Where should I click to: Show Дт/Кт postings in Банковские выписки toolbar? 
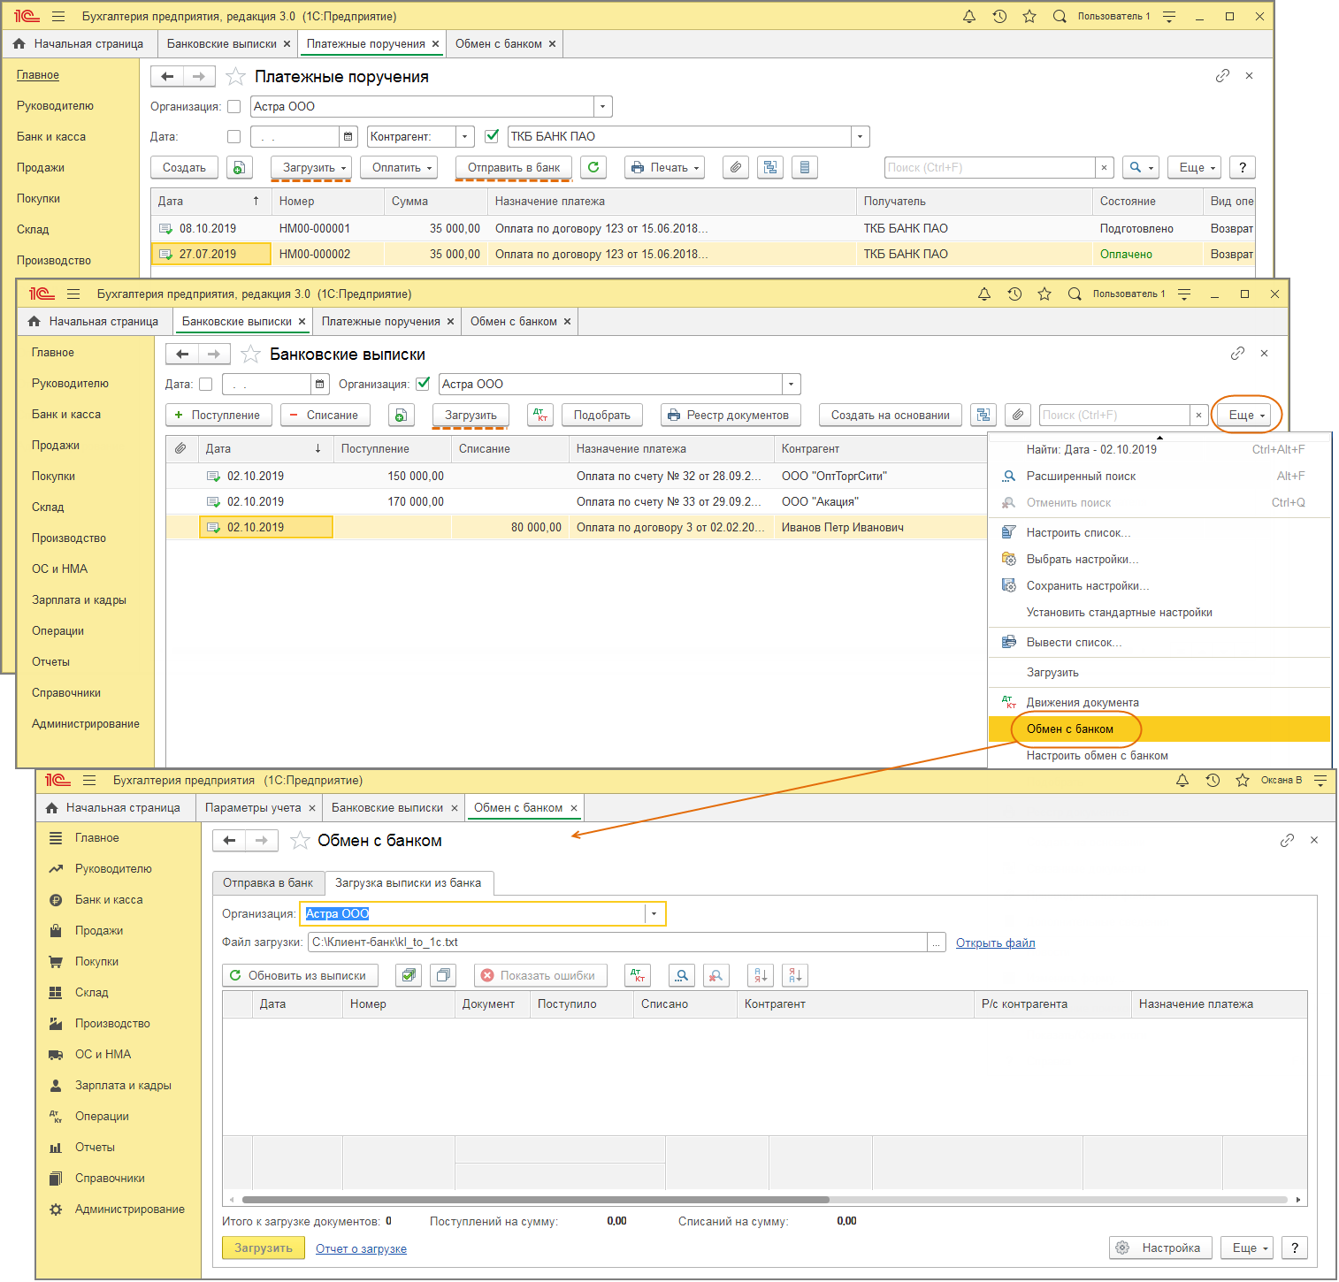540,415
